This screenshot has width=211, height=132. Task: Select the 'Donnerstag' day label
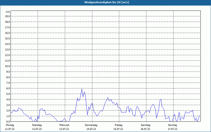point(91,125)
